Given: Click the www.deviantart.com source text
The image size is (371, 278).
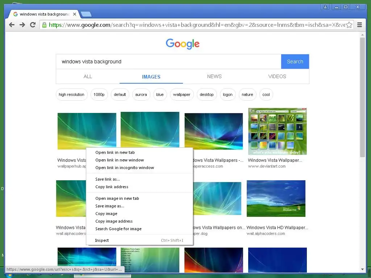Looking at the screenshot, I should coord(267,166).
